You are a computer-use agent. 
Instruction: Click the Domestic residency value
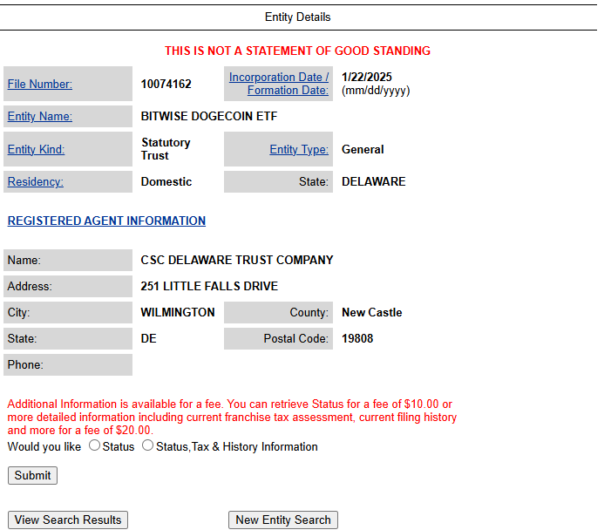tap(166, 181)
